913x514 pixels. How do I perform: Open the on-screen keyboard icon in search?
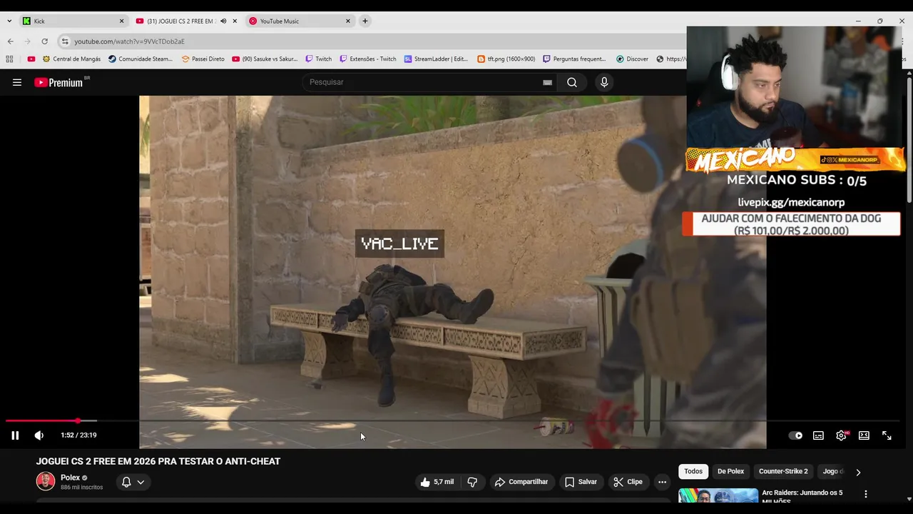coord(547,82)
